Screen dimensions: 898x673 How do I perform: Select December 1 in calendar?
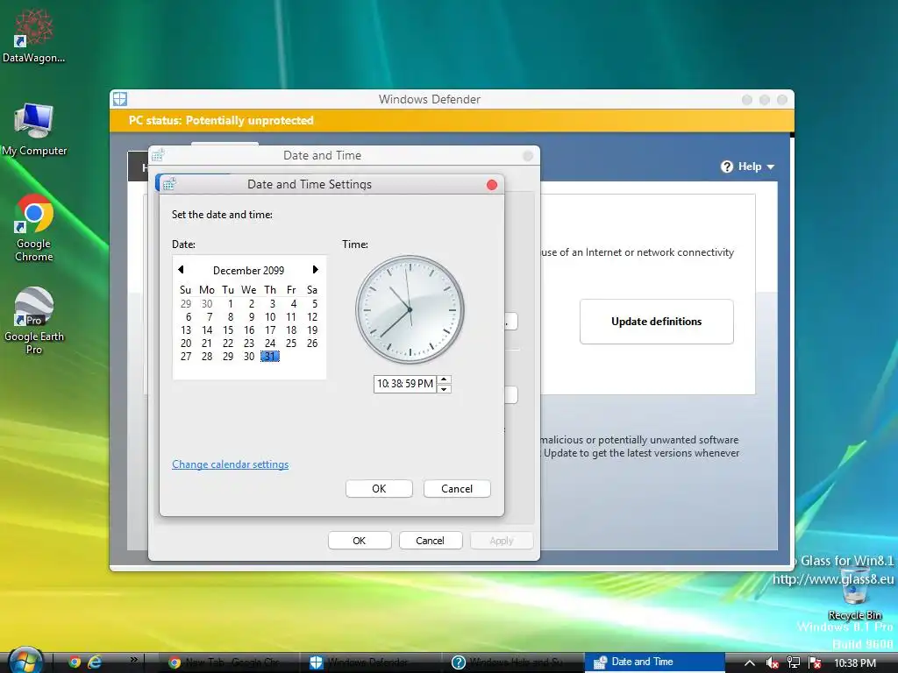230,304
